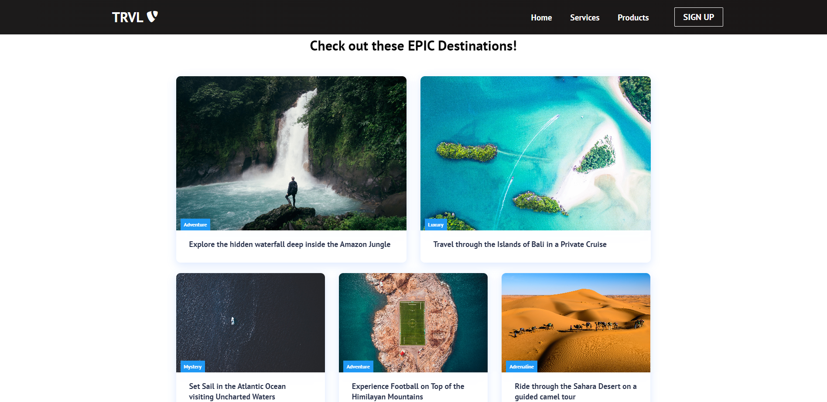This screenshot has height=402, width=827.
Task: Click the TRVL logo icon
Action: tap(152, 17)
